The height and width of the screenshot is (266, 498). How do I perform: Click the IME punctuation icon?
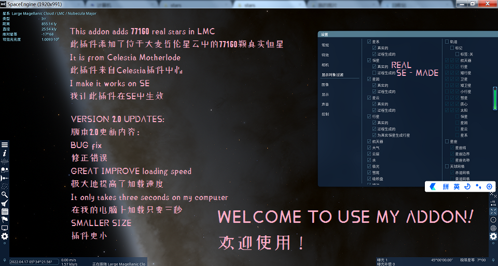[x=478, y=187]
